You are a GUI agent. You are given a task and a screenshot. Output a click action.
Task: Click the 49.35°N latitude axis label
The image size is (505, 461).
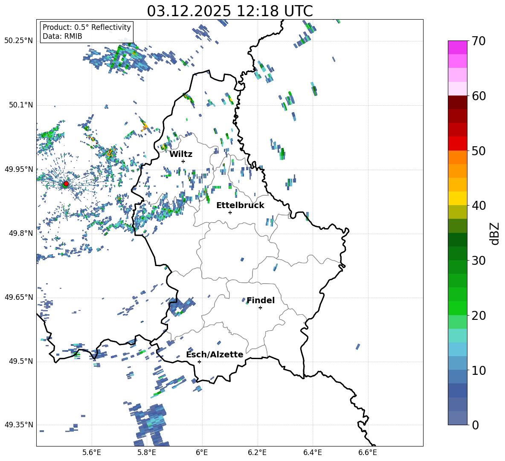(19, 425)
